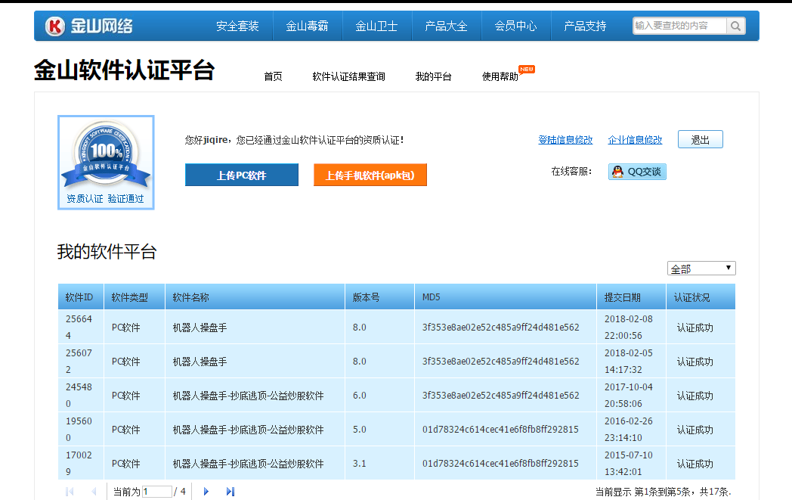Screen dimensions: 792x500
Task: Click the top search input field
Action: (679, 26)
